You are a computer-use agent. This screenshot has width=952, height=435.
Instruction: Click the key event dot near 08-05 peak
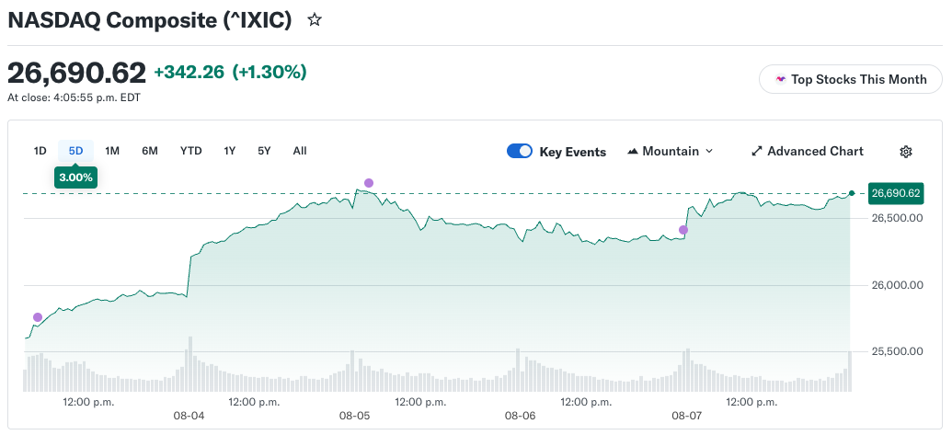pyautogui.click(x=369, y=183)
